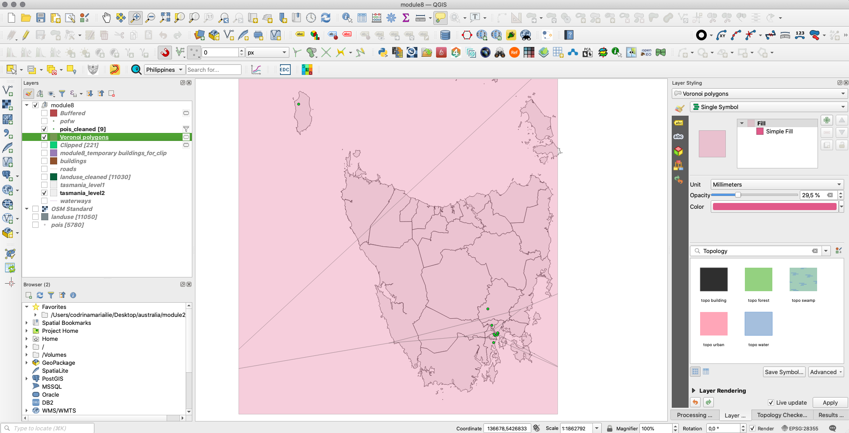Screen dimensions: 849x433
Task: Toggle the Render checkbox in status bar
Action: (752, 428)
